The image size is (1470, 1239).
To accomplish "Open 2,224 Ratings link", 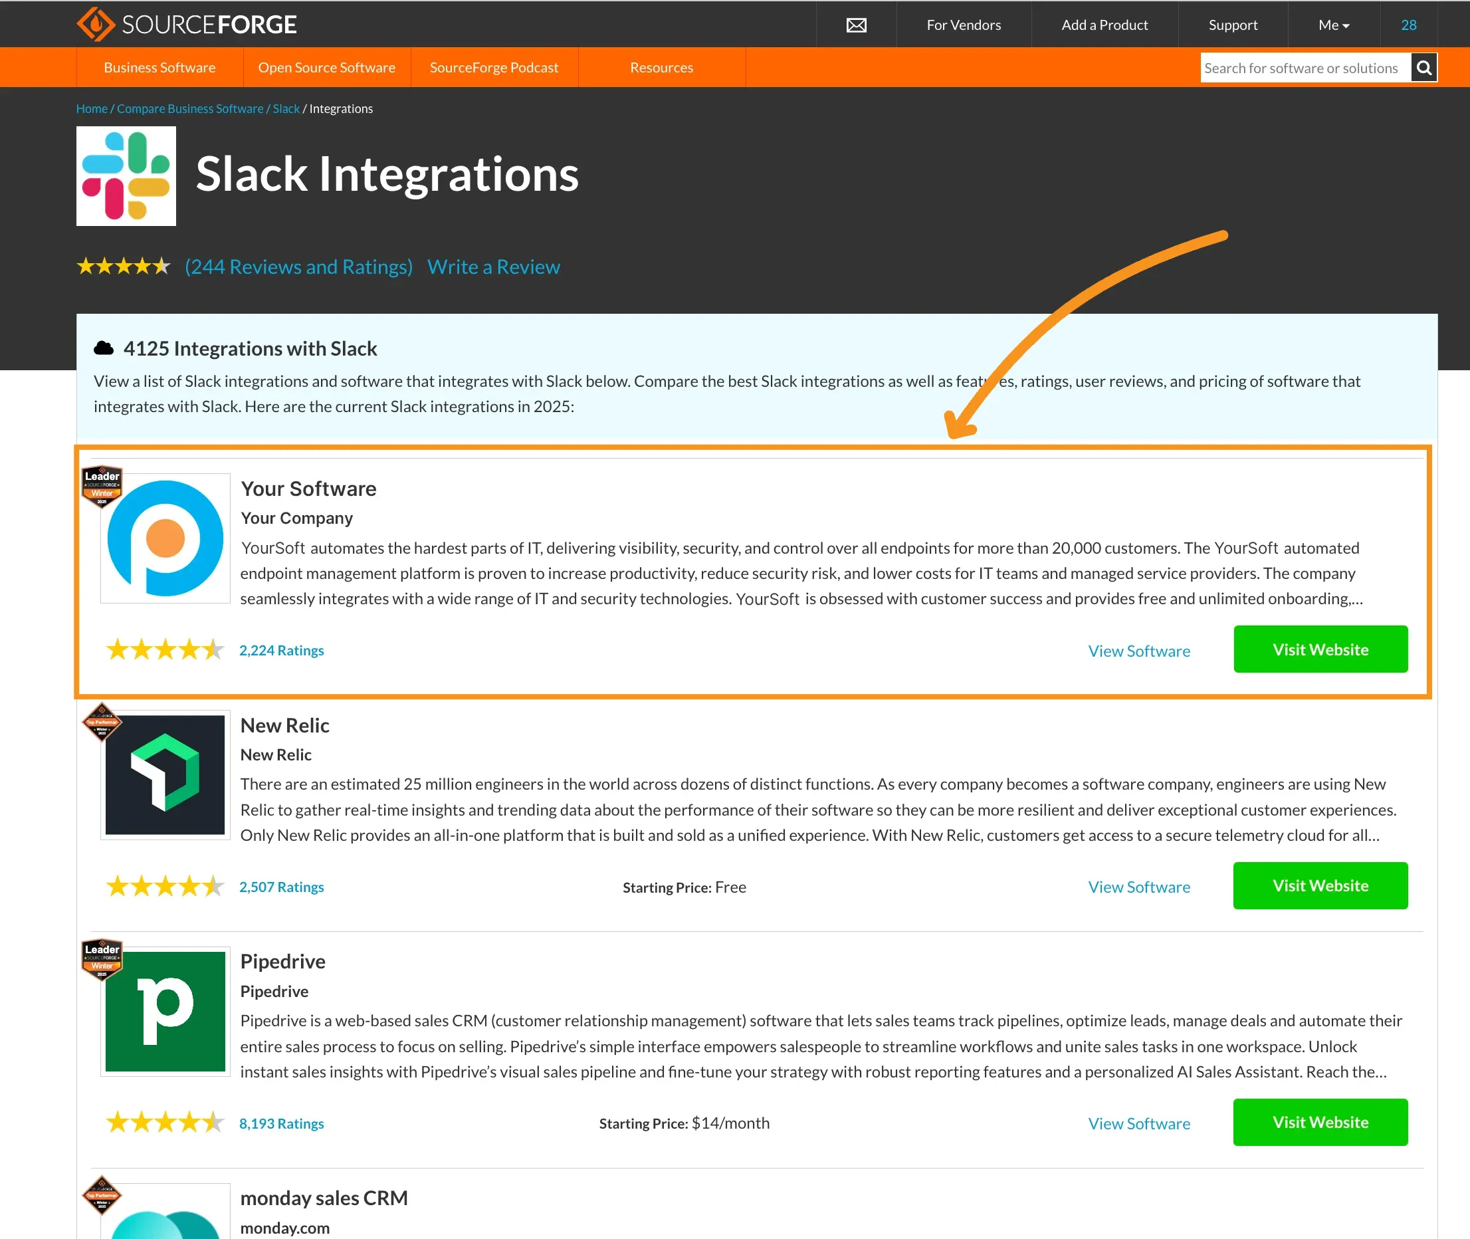I will [282, 650].
